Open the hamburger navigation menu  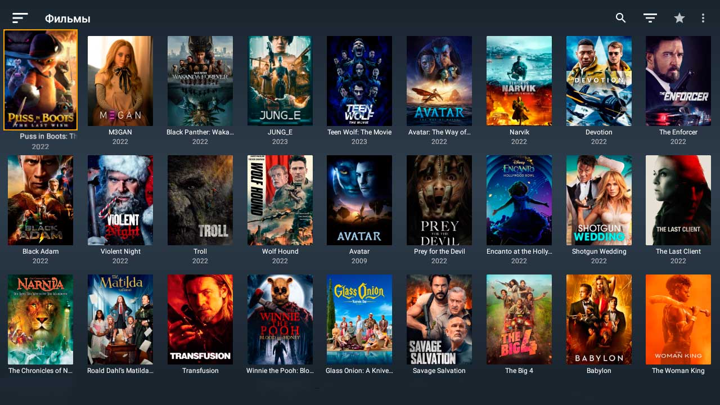20,19
